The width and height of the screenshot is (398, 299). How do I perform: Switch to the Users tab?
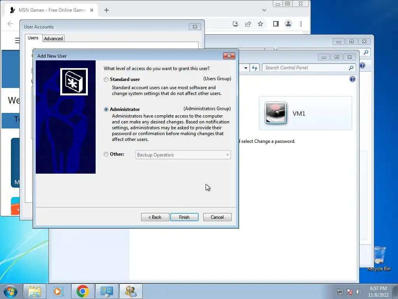tap(33, 38)
